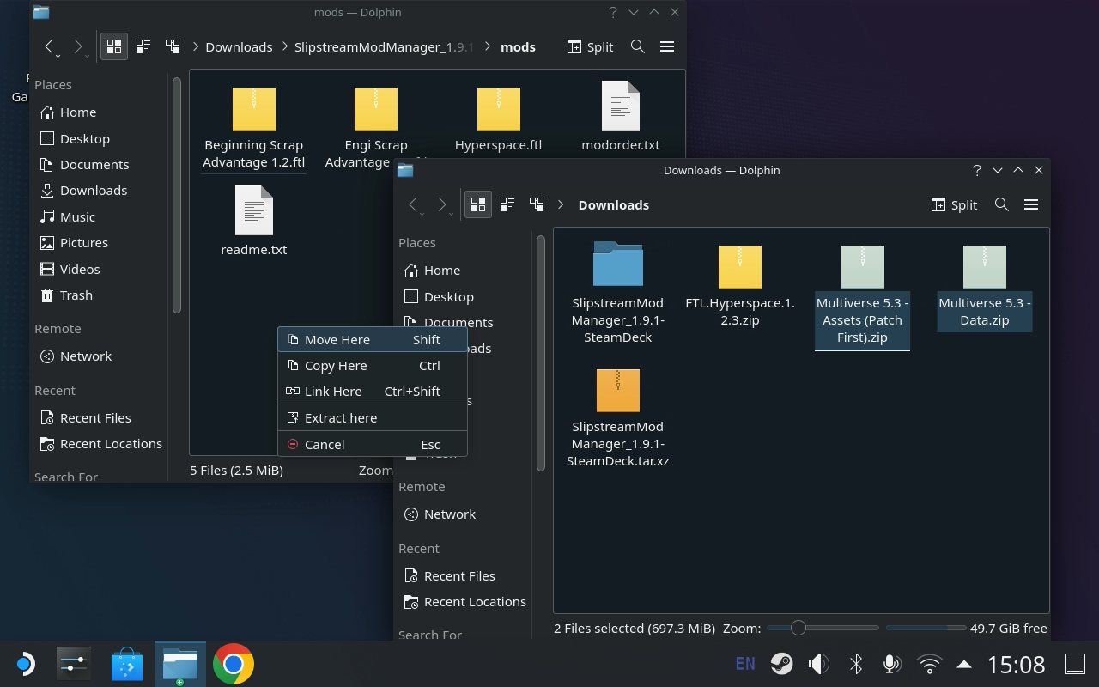Expand breadcrumb chevron before Downloads in mods window
Viewport: 1099px width, 687px height.
click(x=197, y=46)
